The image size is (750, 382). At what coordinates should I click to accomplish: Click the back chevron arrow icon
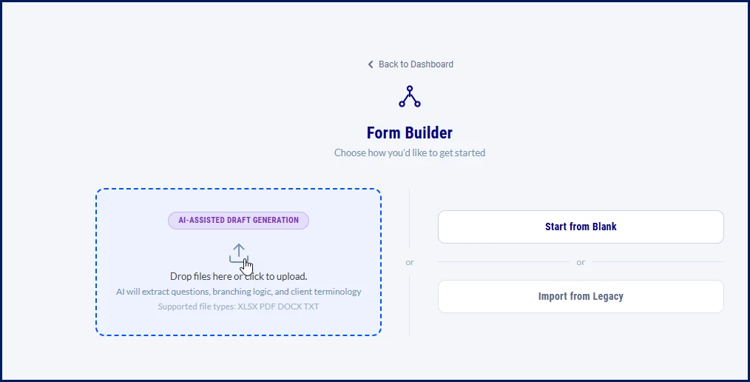pos(371,64)
